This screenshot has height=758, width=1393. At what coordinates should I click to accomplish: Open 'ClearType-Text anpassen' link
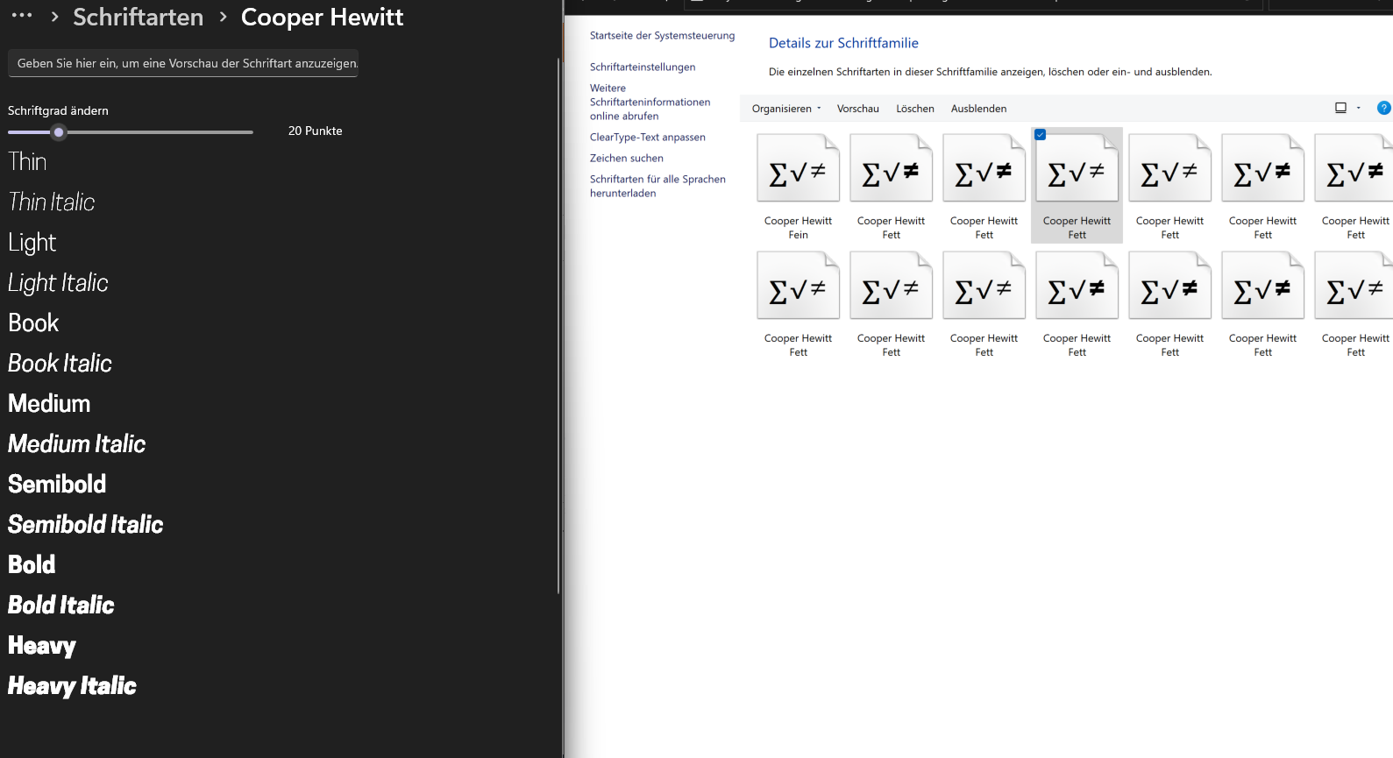point(648,138)
